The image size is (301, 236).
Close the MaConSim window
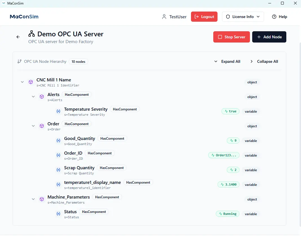click(x=295, y=3)
